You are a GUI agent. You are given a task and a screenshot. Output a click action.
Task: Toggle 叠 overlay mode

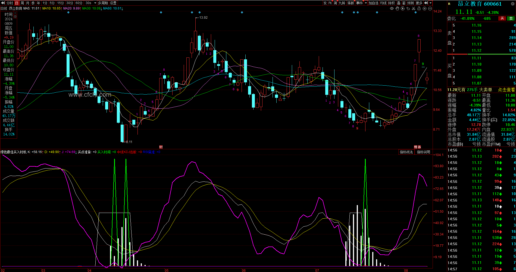[399, 3]
